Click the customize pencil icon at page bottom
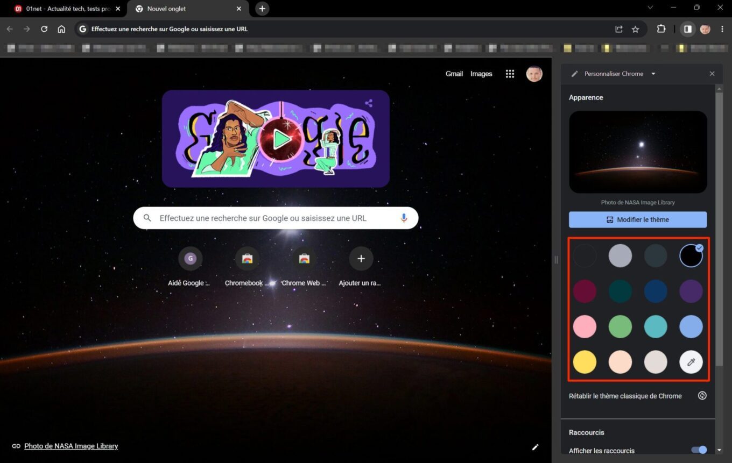Screen dimensions: 732x463 [535, 447]
